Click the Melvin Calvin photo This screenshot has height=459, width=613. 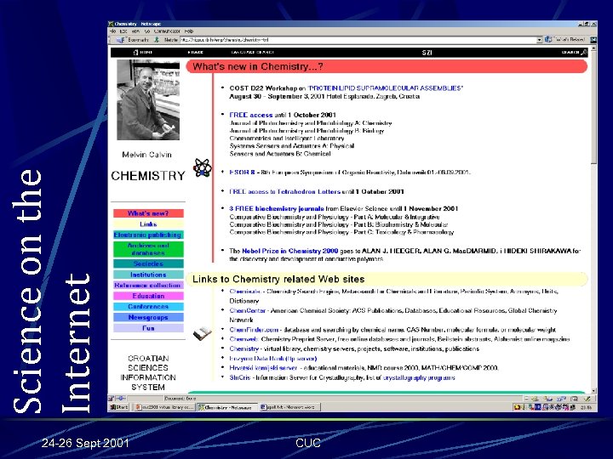point(148,100)
